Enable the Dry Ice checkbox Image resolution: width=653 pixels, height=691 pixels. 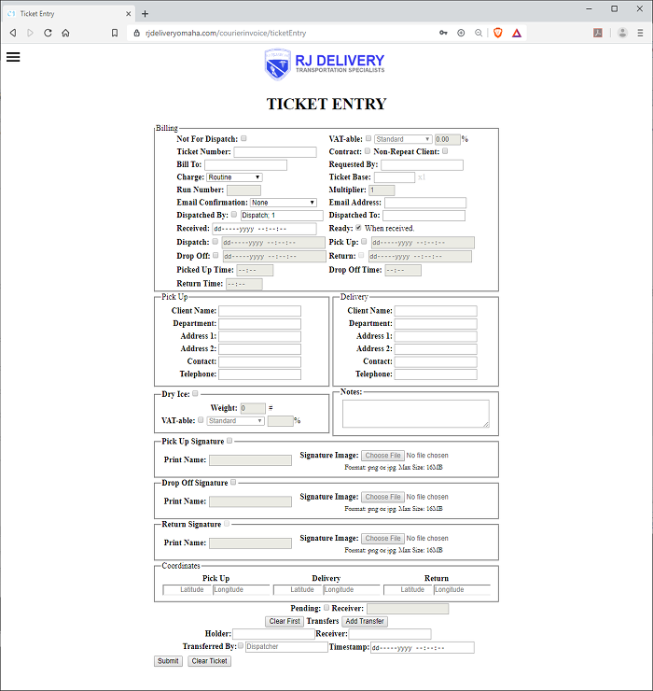(195, 394)
